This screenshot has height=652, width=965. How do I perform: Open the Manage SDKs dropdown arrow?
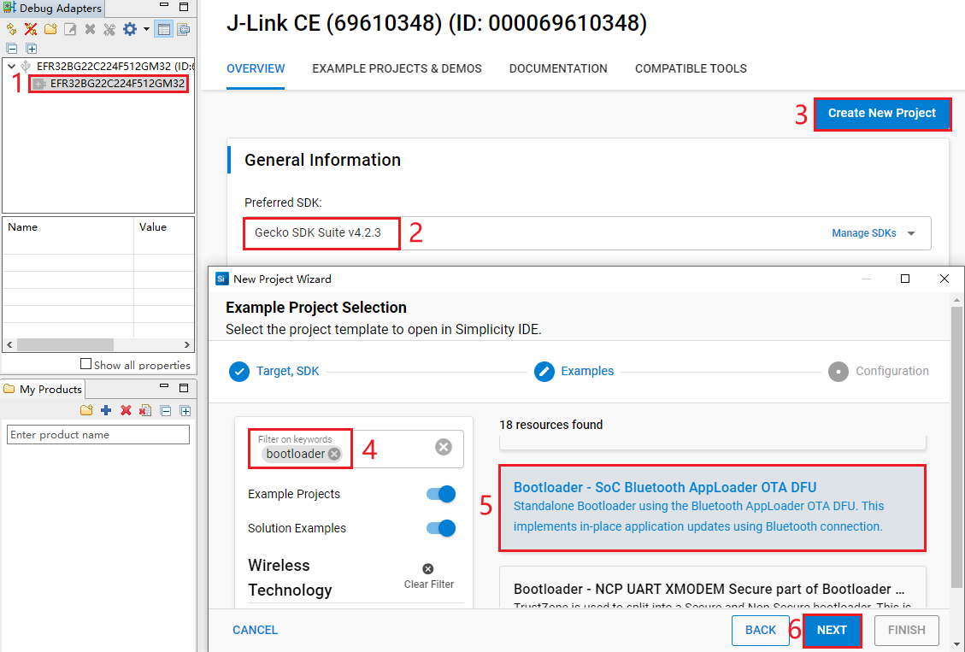click(911, 233)
